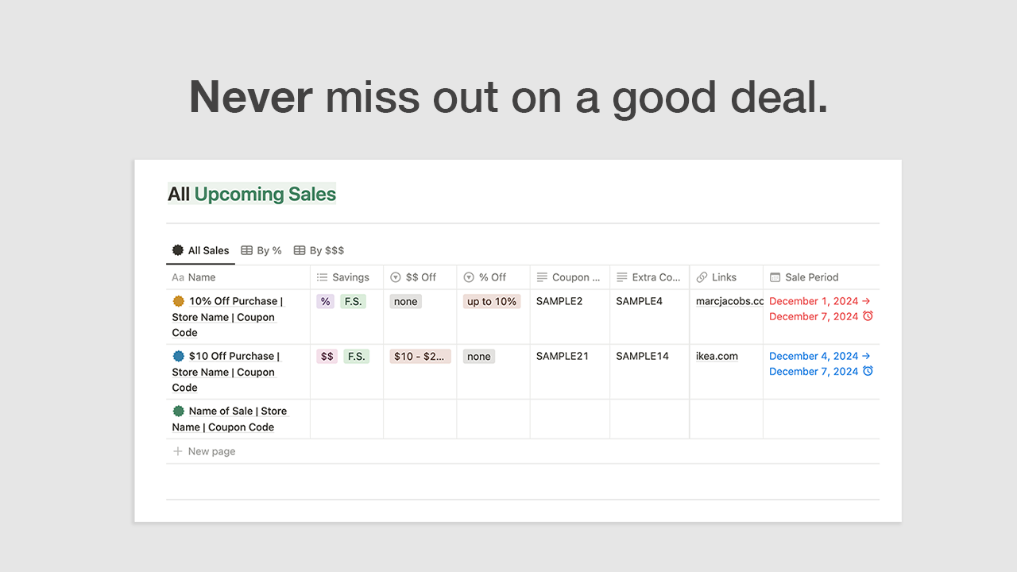This screenshot has height=572, width=1017.
Task: Click empty Sale Period cell in Name of Sale row
Action: (x=822, y=419)
